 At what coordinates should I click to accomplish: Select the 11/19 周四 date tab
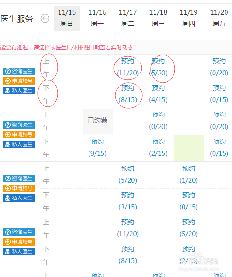189,18
